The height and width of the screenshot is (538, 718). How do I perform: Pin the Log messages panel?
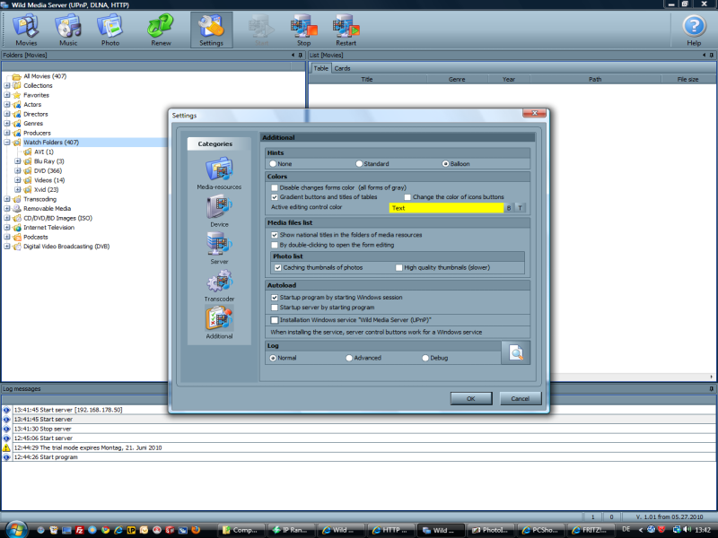coord(711,389)
